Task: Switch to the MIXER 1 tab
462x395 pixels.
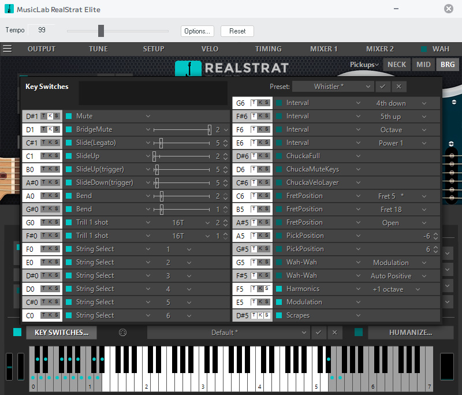Action: coord(323,49)
